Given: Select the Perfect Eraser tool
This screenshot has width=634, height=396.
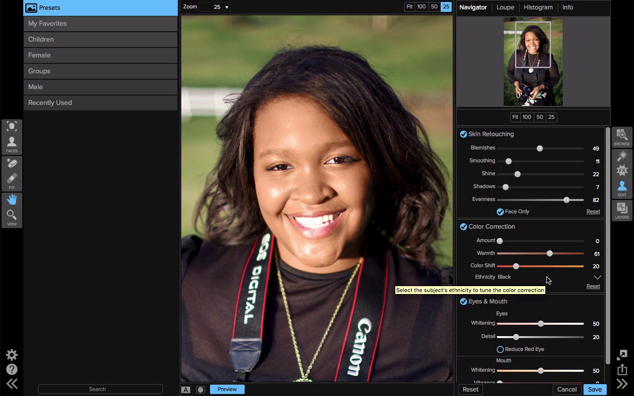Looking at the screenshot, I should [12, 163].
